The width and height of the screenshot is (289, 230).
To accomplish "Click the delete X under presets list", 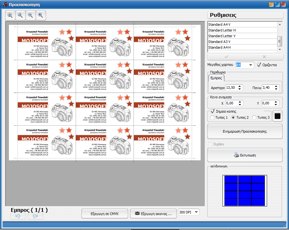I will click(x=264, y=57).
